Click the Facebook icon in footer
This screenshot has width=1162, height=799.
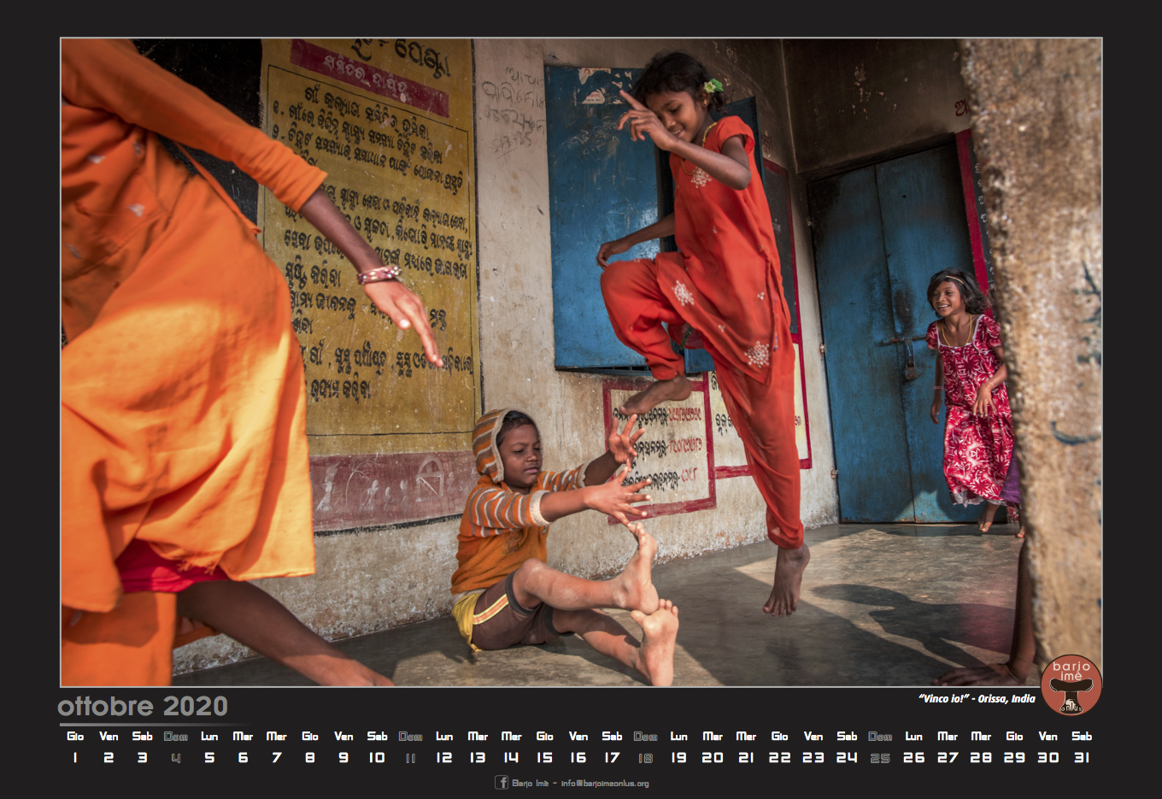coord(502,782)
